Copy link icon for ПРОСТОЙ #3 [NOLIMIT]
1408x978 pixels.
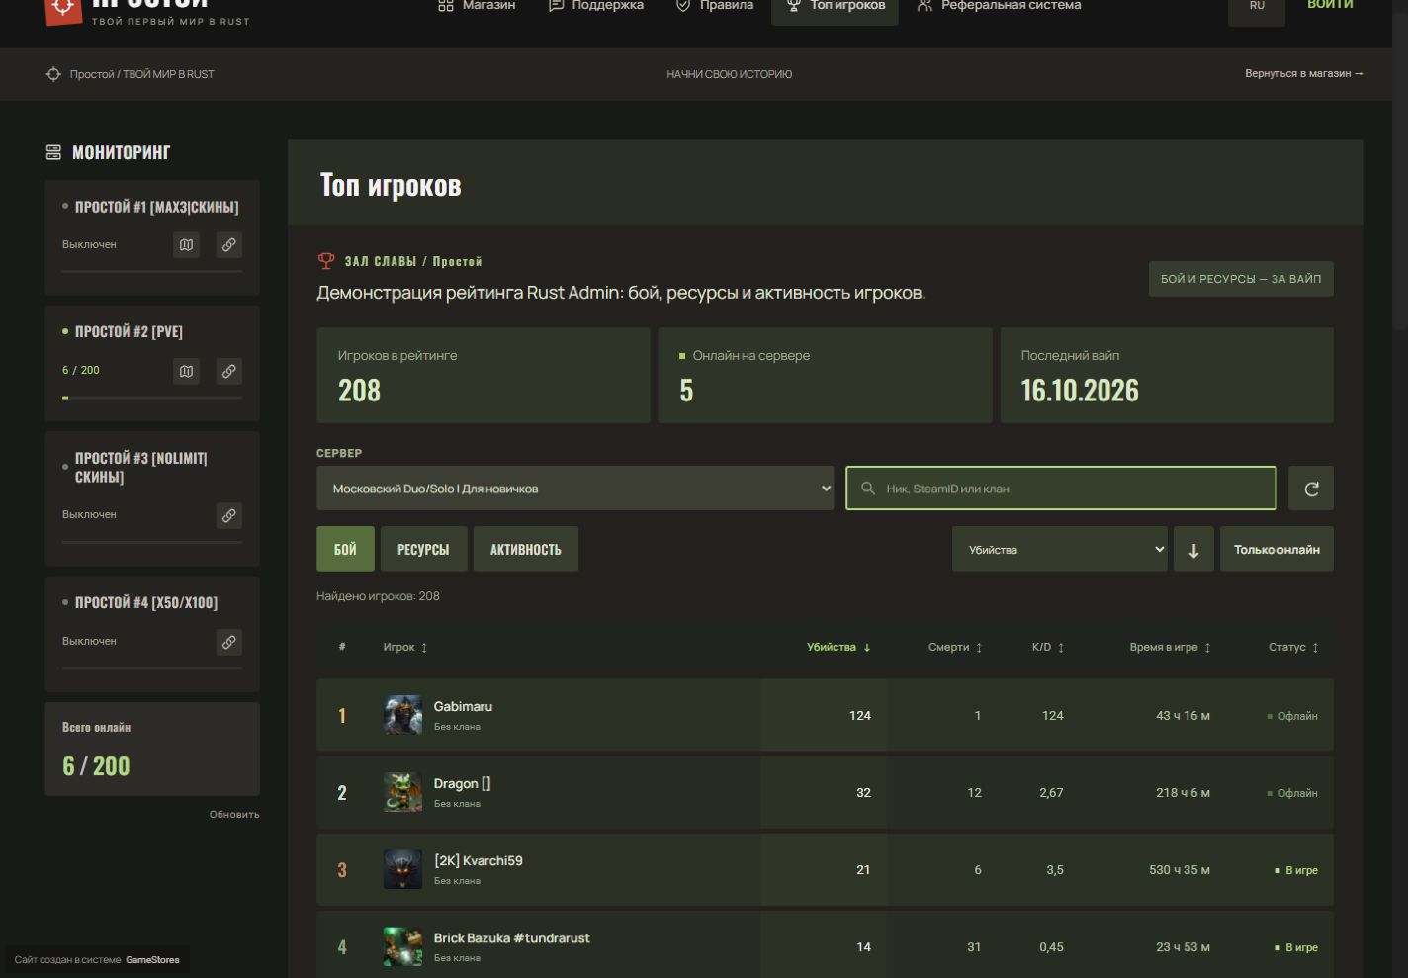click(x=228, y=515)
